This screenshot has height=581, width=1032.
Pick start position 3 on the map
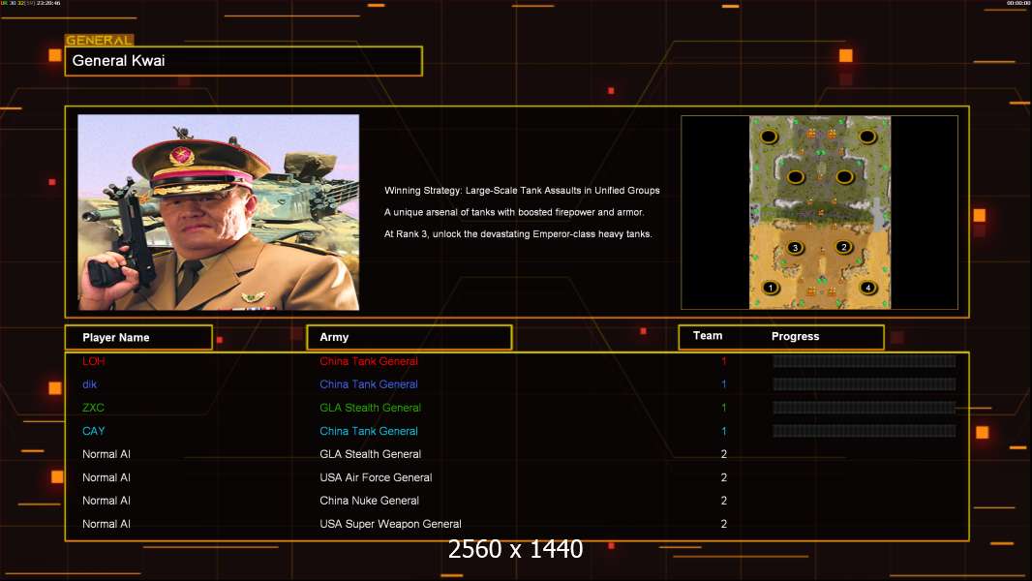tap(795, 248)
